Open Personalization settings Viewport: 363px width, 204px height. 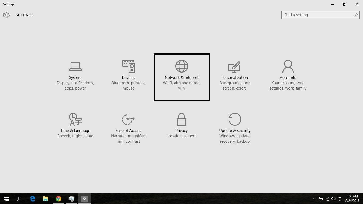pos(234,76)
